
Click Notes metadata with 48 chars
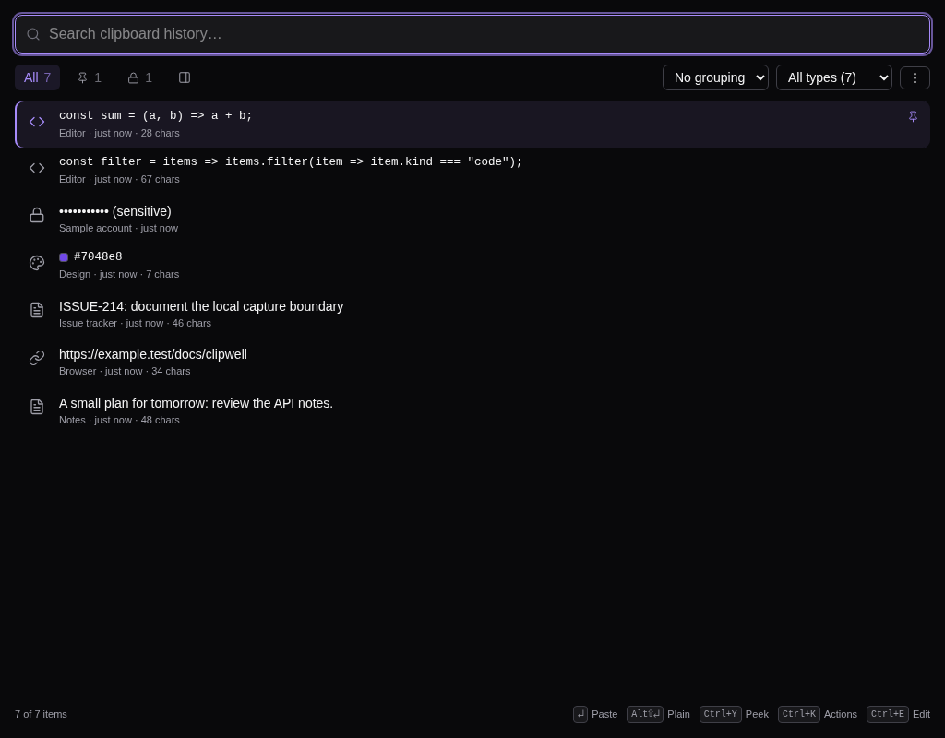pyautogui.click(x=119, y=421)
